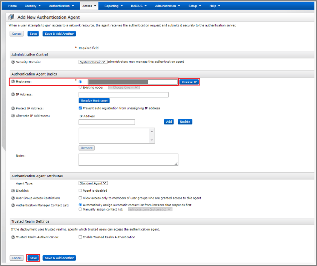317x266 pixels.
Task: Check Enable Trusted Realm Authentication
Action: click(x=80, y=237)
